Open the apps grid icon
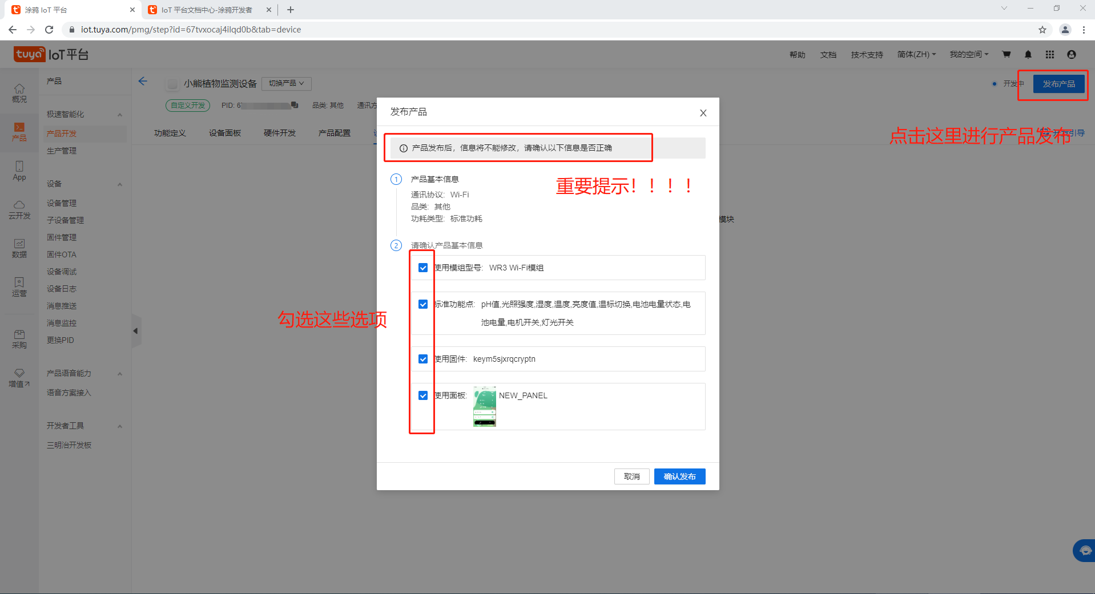This screenshot has height=594, width=1095. pos(1049,54)
